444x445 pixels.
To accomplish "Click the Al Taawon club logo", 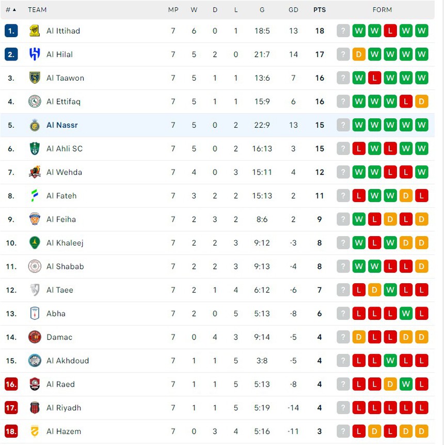I will point(35,78).
